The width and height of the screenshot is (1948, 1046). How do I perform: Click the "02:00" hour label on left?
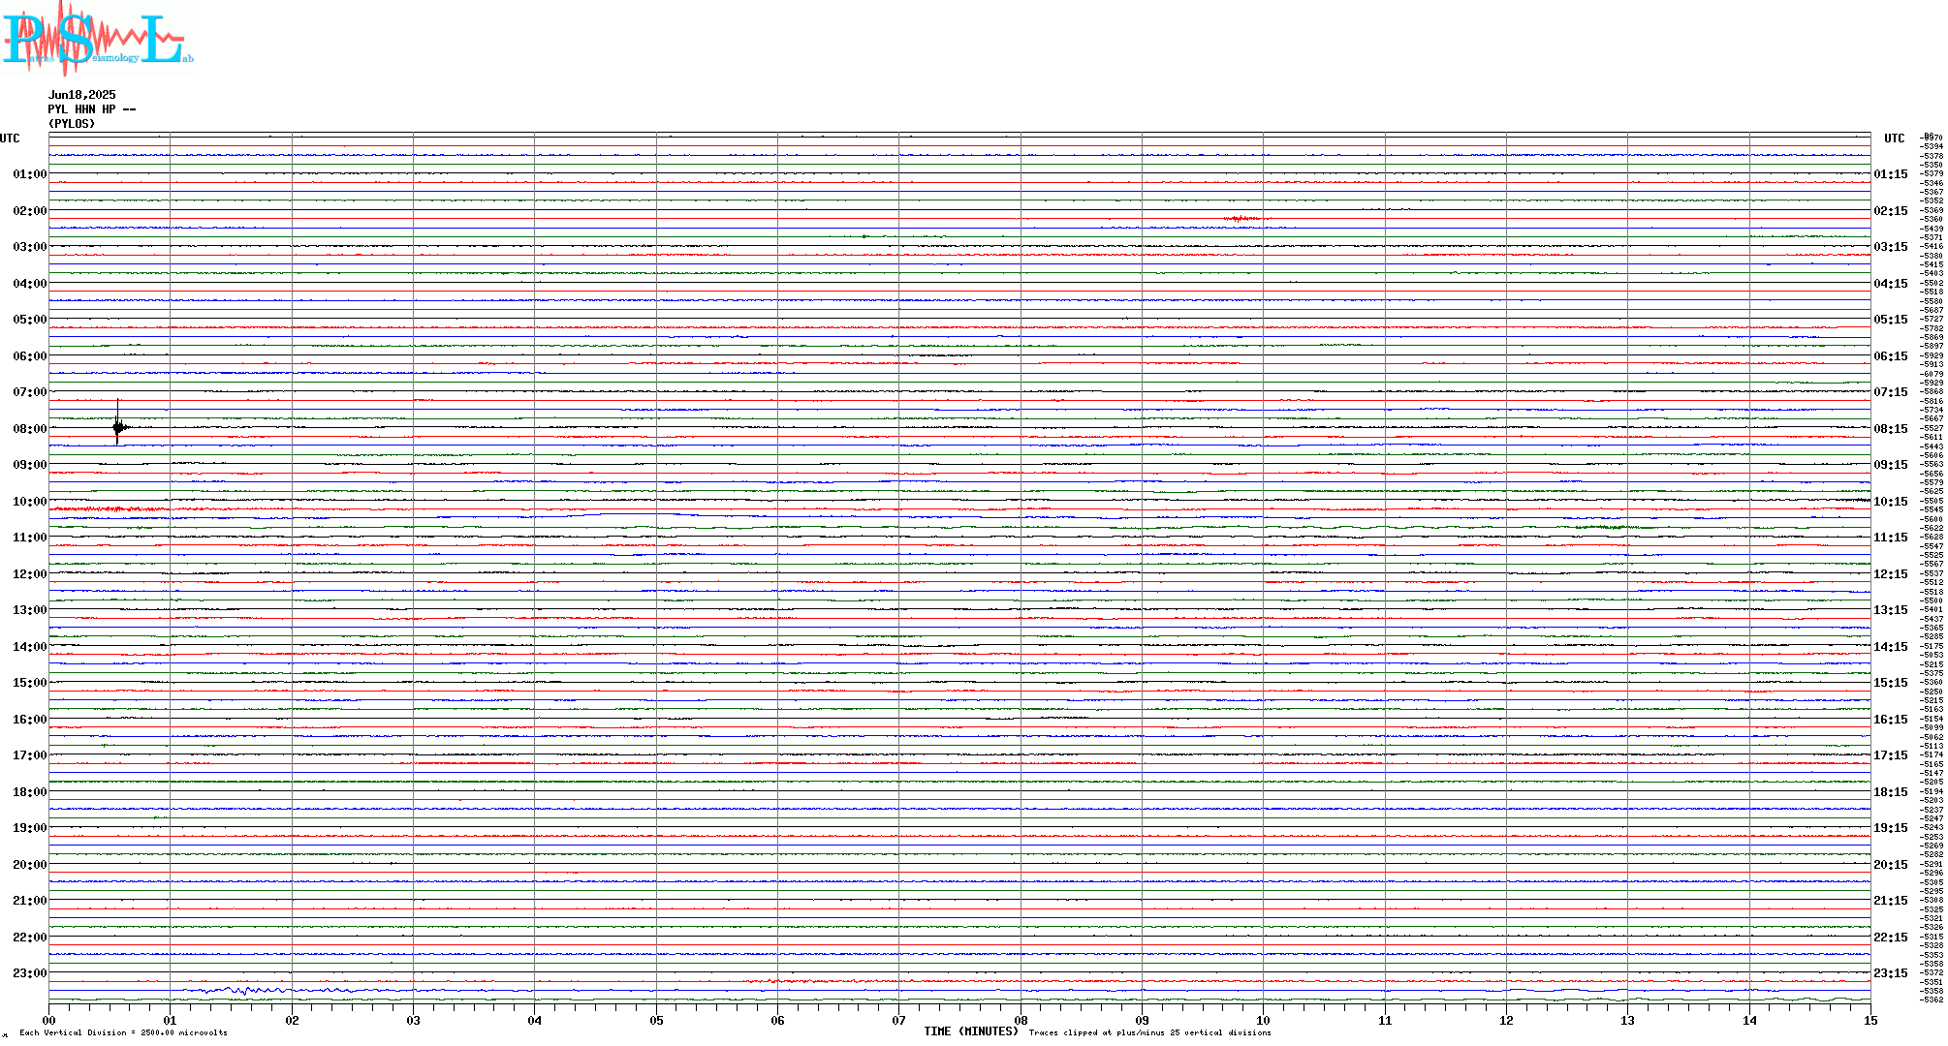[30, 211]
